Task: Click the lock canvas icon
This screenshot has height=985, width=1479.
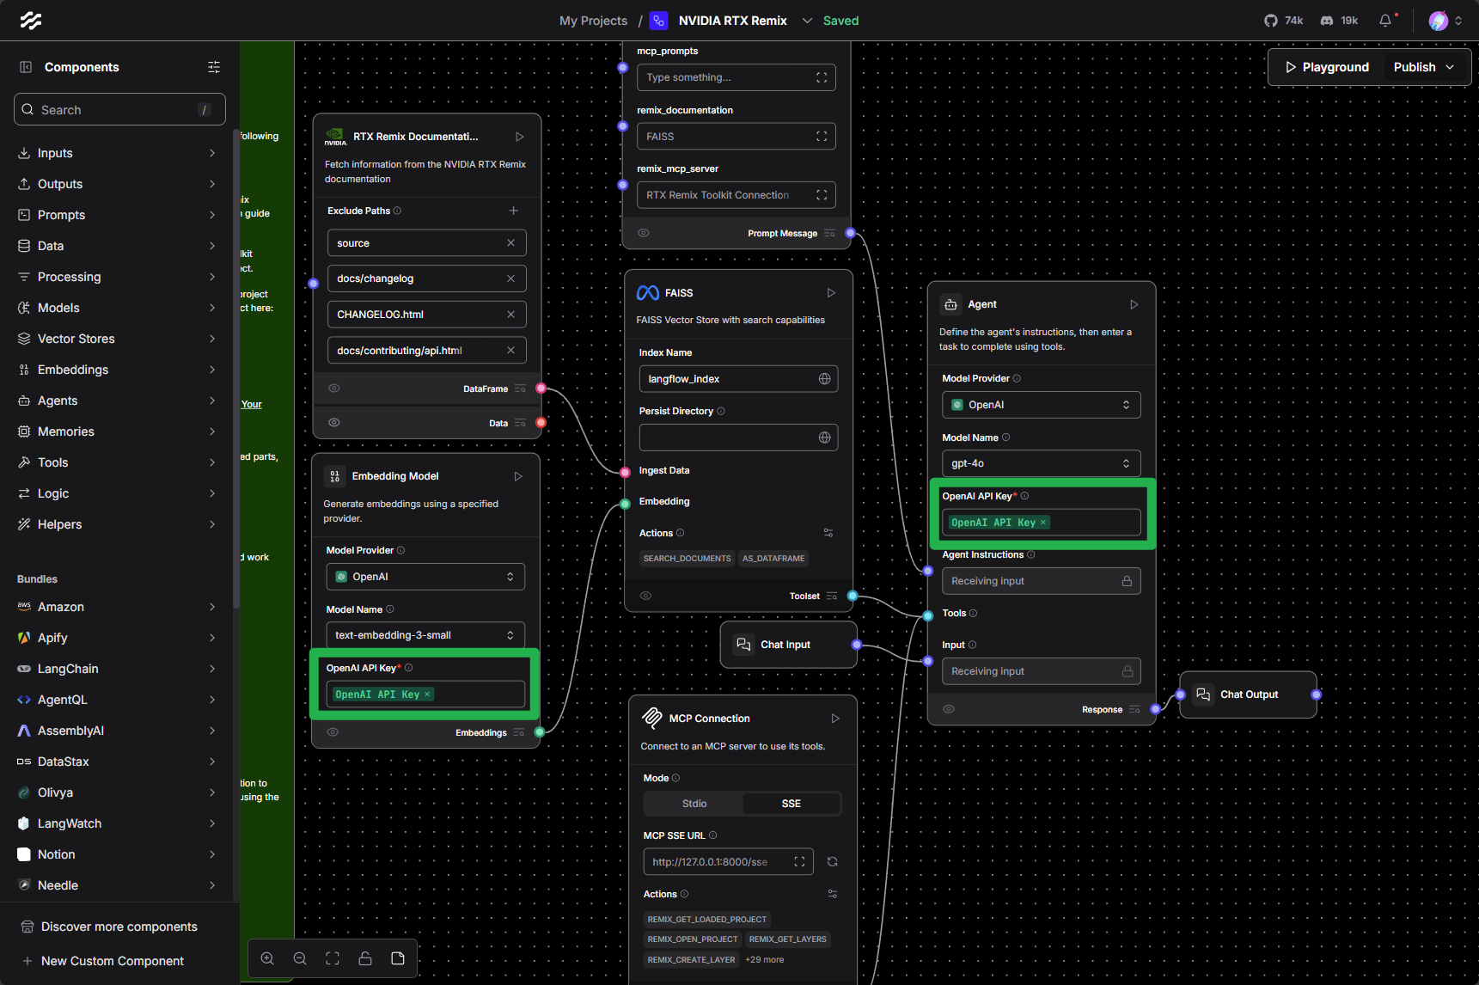Action: coord(365,958)
